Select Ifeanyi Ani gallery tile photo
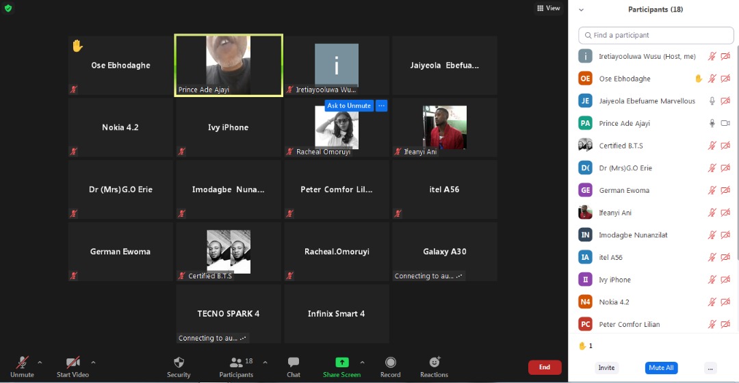739x383 pixels. pos(445,127)
